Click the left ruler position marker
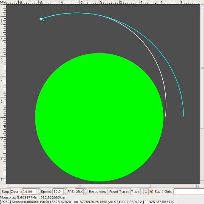Screen dimensions: 204x204 [5, 126]
